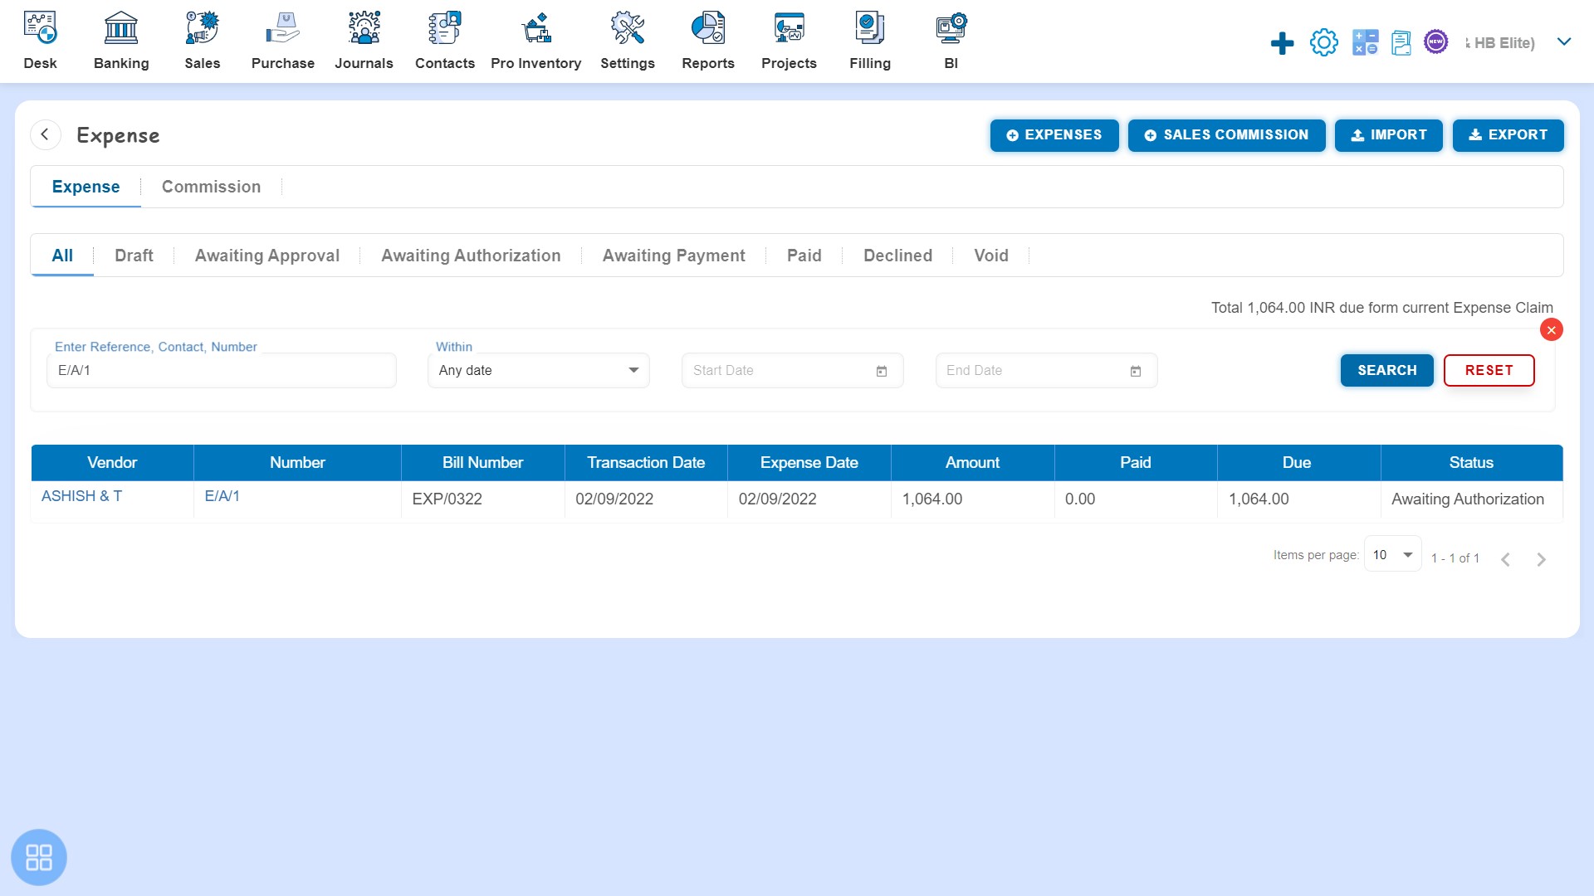Click on vendor link ASHISH & T
The image size is (1594, 896).
(81, 495)
